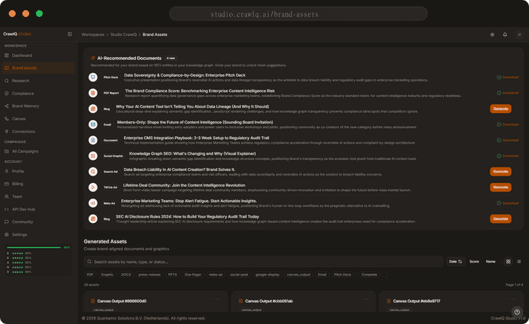Download the CMS Integration Playbook
Screen dimensions: 529x324
[507, 140]
